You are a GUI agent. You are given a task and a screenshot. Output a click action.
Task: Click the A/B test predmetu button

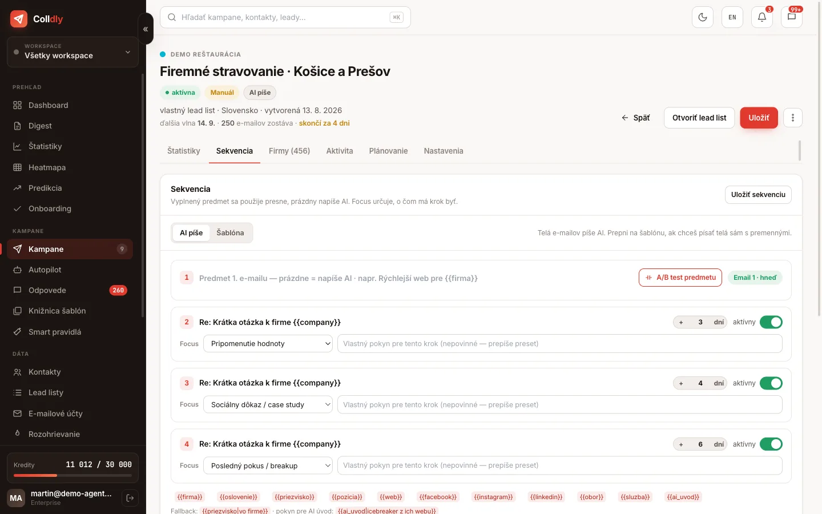point(680,278)
